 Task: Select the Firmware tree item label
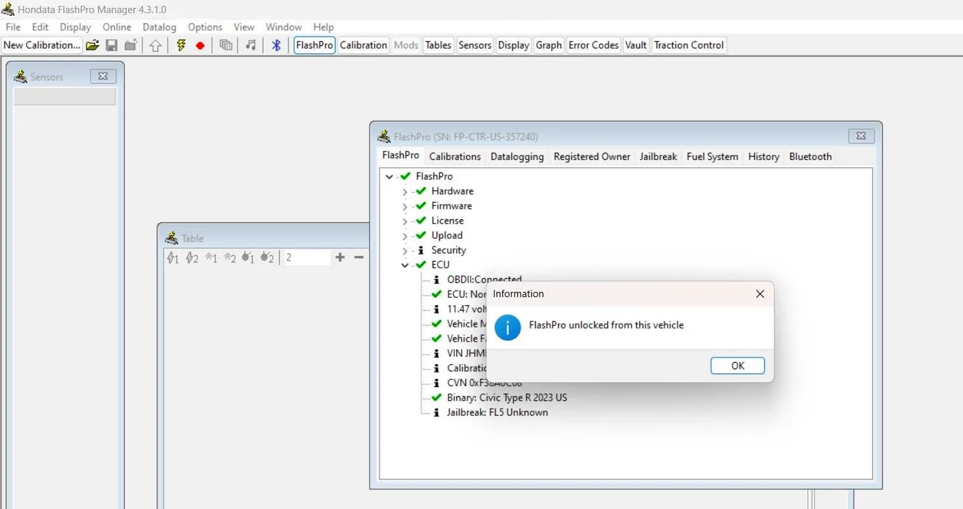tap(452, 206)
